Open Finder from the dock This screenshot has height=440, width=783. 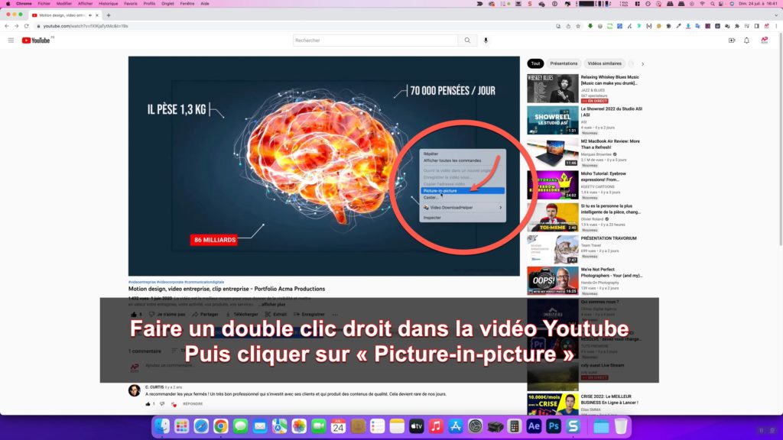(x=162, y=426)
